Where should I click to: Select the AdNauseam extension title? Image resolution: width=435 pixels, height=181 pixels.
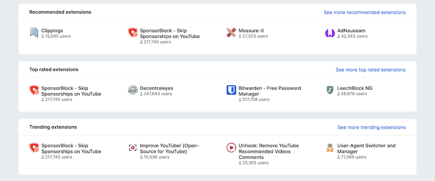pos(352,30)
